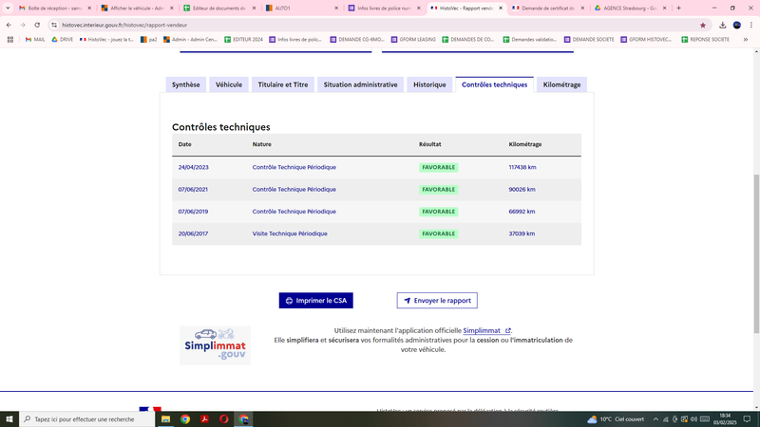Click the address bar URL field
Image resolution: width=760 pixels, height=427 pixels.
pyautogui.click(x=378, y=26)
